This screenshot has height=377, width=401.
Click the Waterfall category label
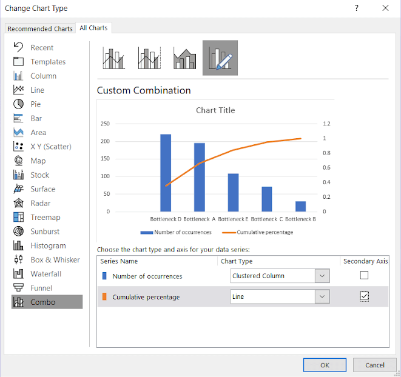[x=46, y=274]
